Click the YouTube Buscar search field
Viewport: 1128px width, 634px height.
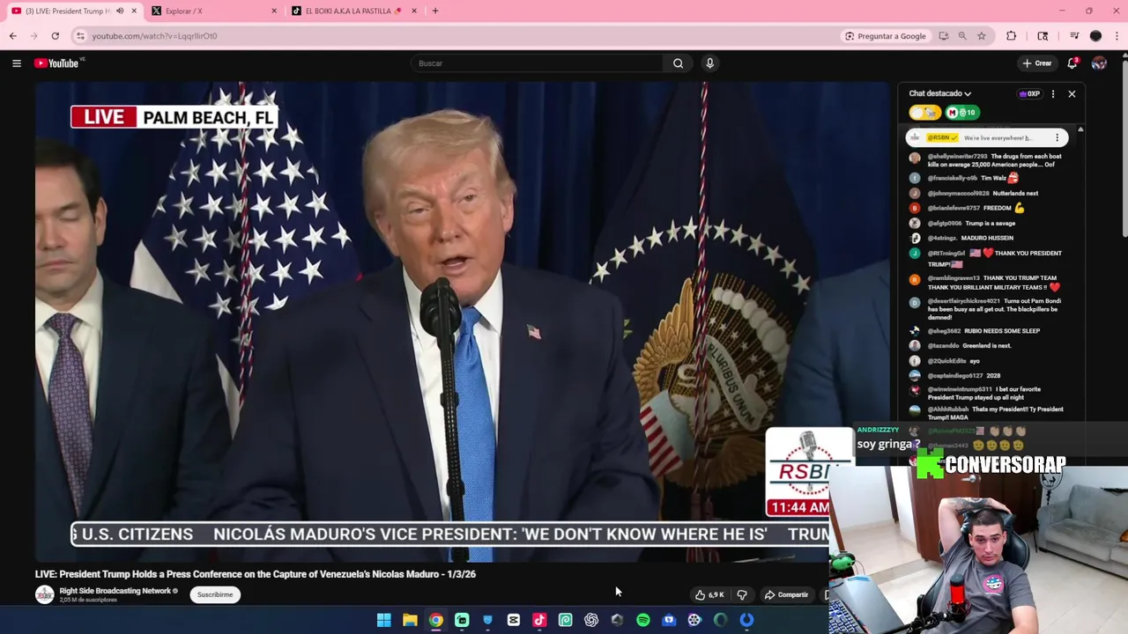(x=538, y=63)
